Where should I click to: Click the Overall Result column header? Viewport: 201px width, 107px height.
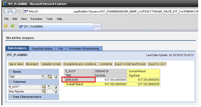[x=143, y=71]
